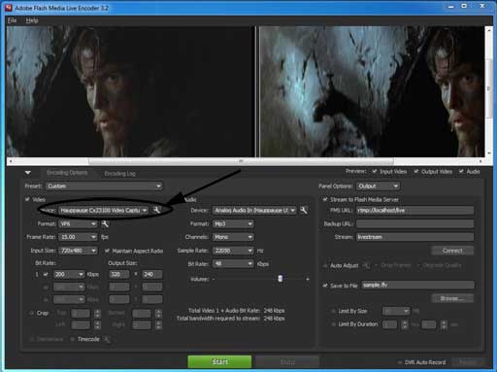Open the video Format dropdown showing VP6
This screenshot has height=372, width=497.
pyautogui.click(x=78, y=223)
